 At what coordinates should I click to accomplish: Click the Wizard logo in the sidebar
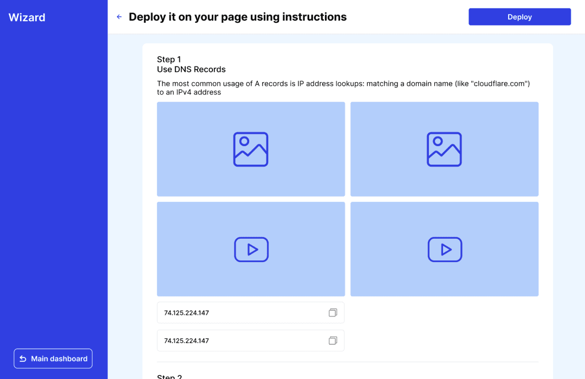[27, 17]
